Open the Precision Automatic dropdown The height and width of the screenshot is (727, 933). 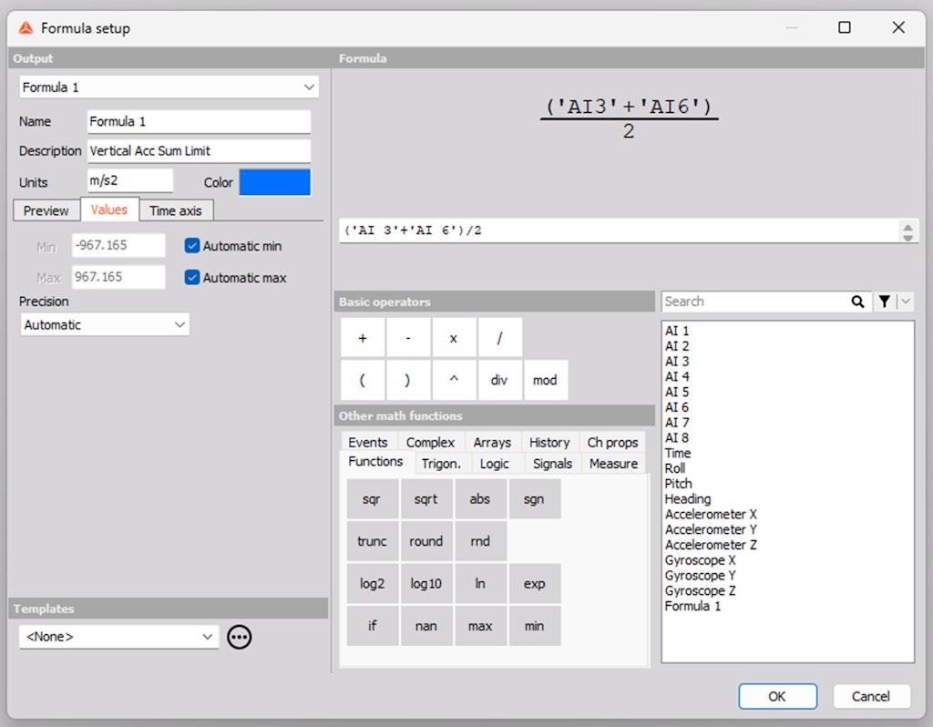pos(105,325)
